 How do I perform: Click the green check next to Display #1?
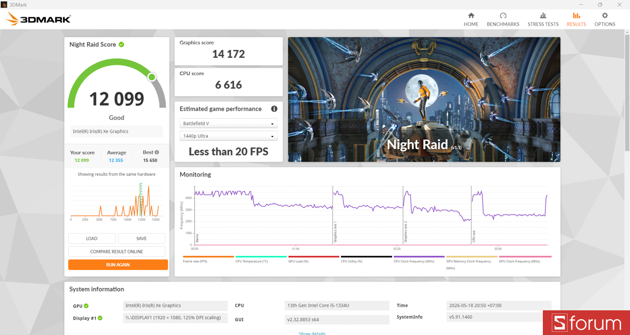pyautogui.click(x=100, y=318)
